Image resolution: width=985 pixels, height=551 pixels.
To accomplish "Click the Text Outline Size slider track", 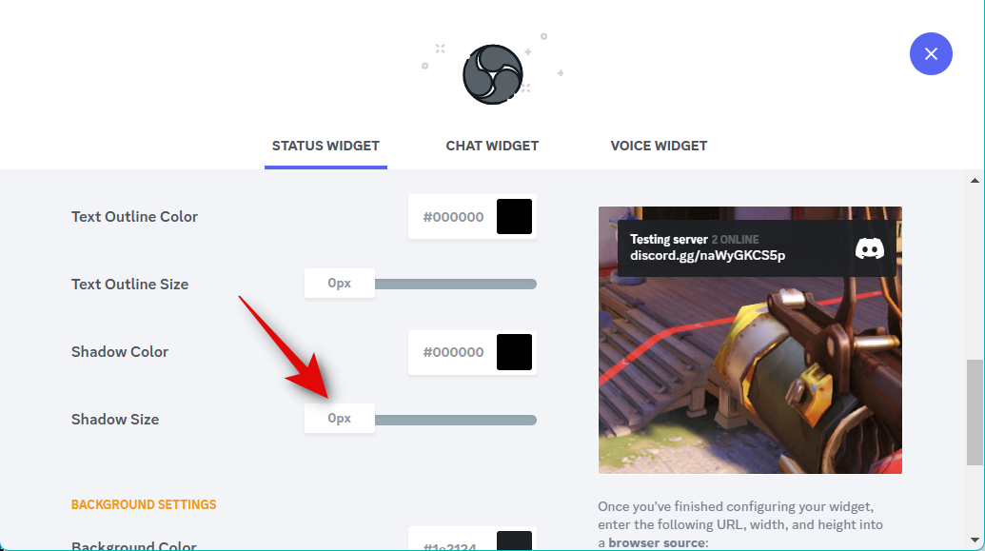I will tap(456, 284).
